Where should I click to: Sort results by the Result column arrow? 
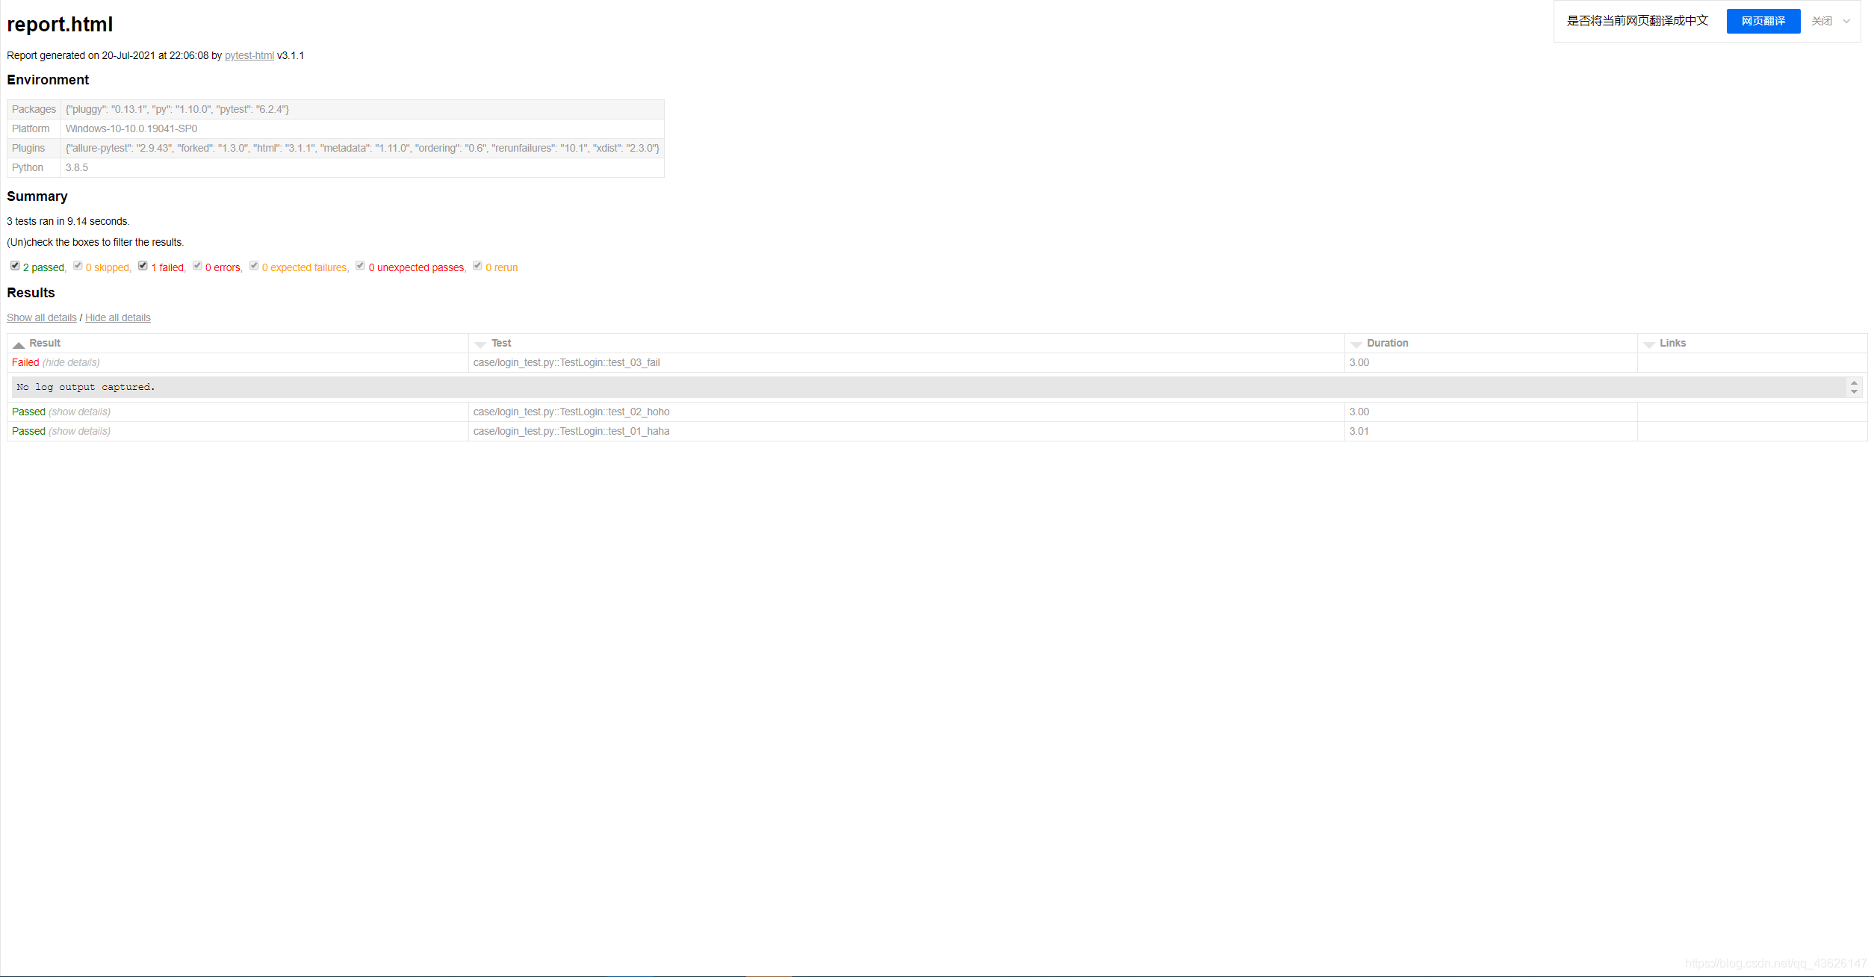pos(19,344)
